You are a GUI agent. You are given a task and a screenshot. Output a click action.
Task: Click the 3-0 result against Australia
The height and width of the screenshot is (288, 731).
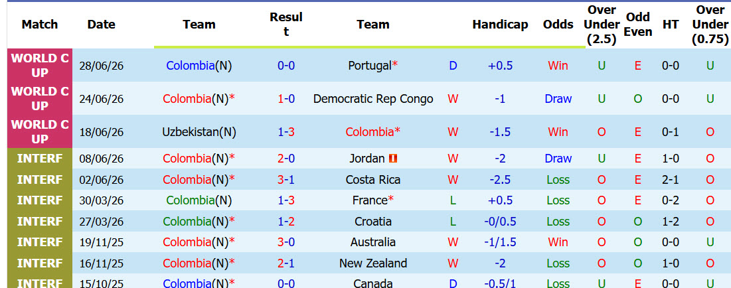pos(286,242)
